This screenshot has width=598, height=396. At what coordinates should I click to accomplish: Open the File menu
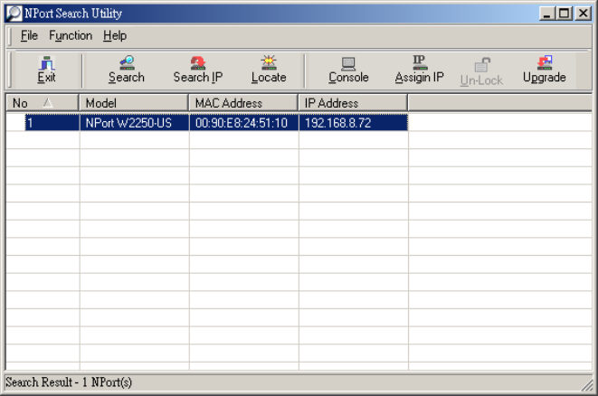(x=29, y=36)
